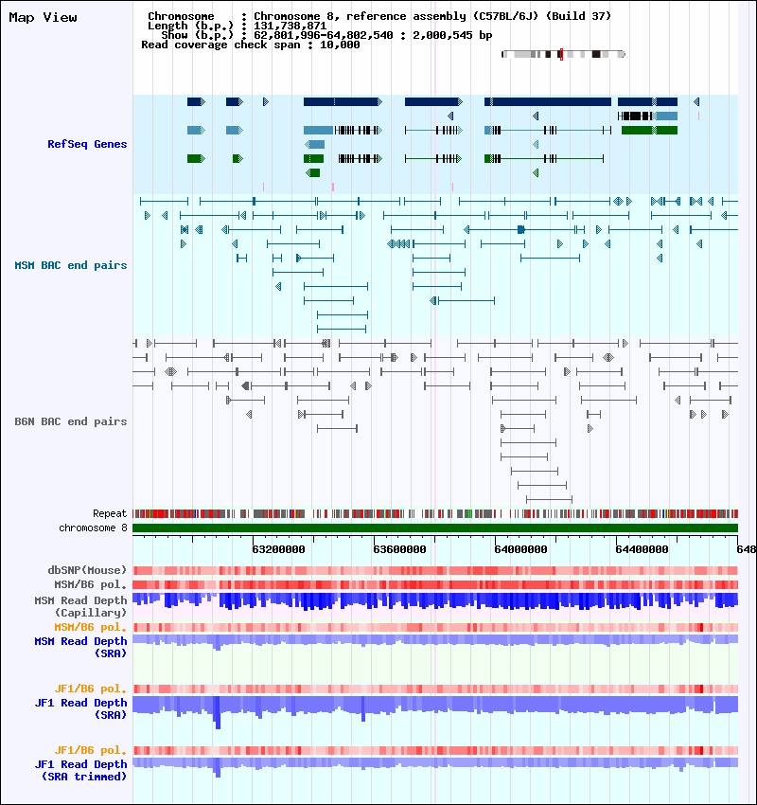Viewport: 757px width, 805px height.
Task: Click red position marker on chromosome ideogram
Action: click(x=561, y=54)
